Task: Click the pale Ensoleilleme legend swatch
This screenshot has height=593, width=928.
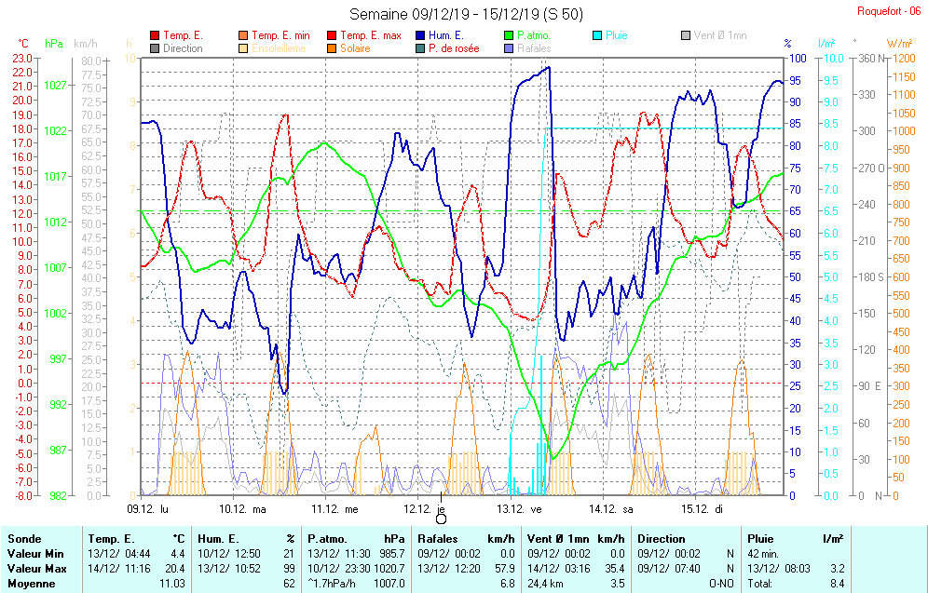Action: [243, 48]
